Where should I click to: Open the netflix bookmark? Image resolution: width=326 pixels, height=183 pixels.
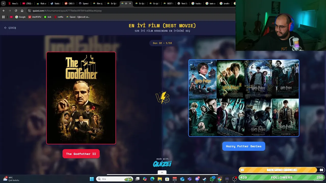click(x=59, y=17)
